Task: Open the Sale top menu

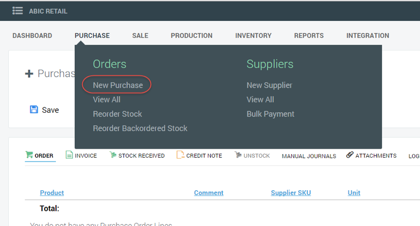Action: [140, 35]
